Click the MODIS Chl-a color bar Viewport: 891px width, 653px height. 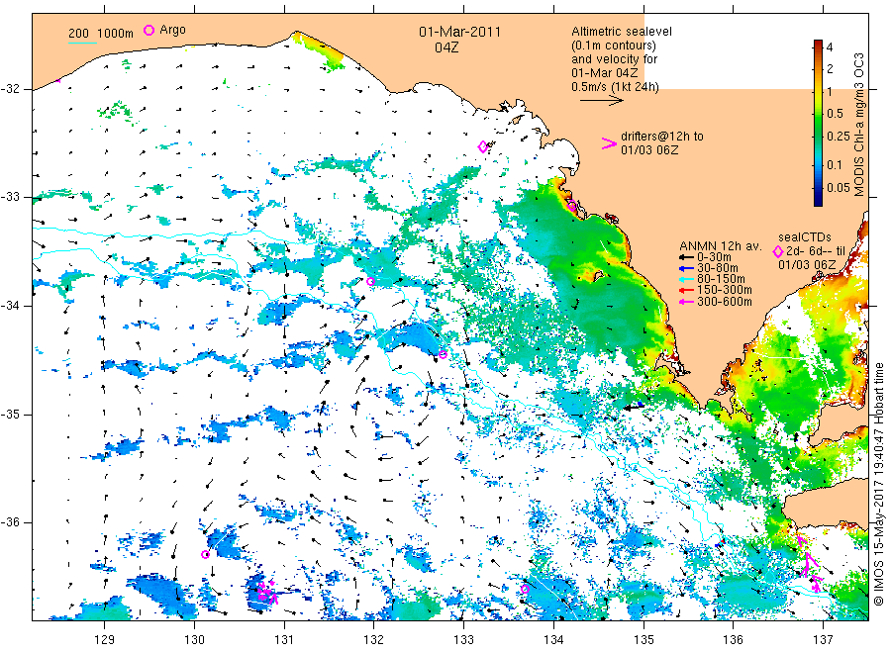[x=818, y=123]
